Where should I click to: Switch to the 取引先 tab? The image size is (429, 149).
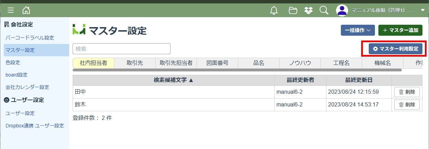click(135, 63)
